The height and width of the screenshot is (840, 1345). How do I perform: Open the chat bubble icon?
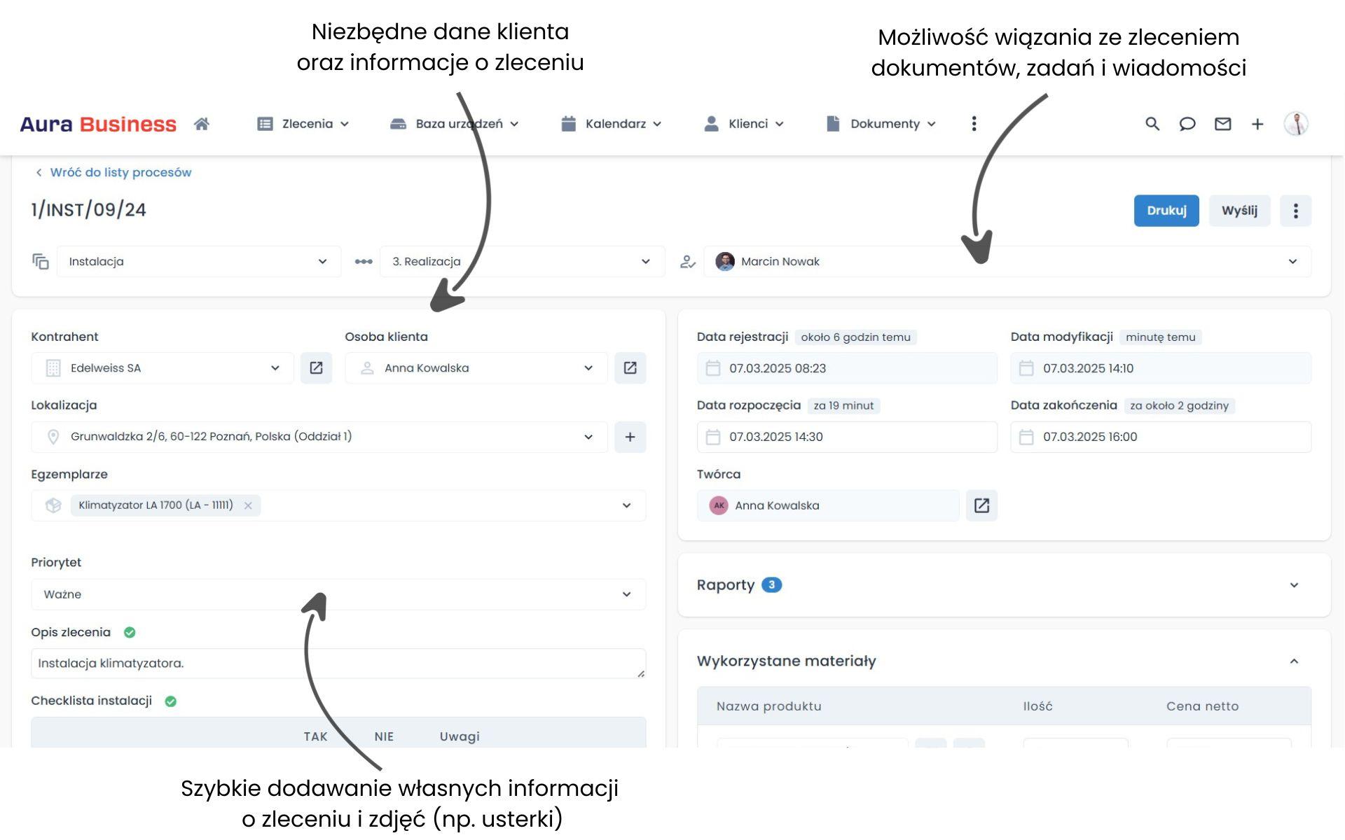(1187, 124)
